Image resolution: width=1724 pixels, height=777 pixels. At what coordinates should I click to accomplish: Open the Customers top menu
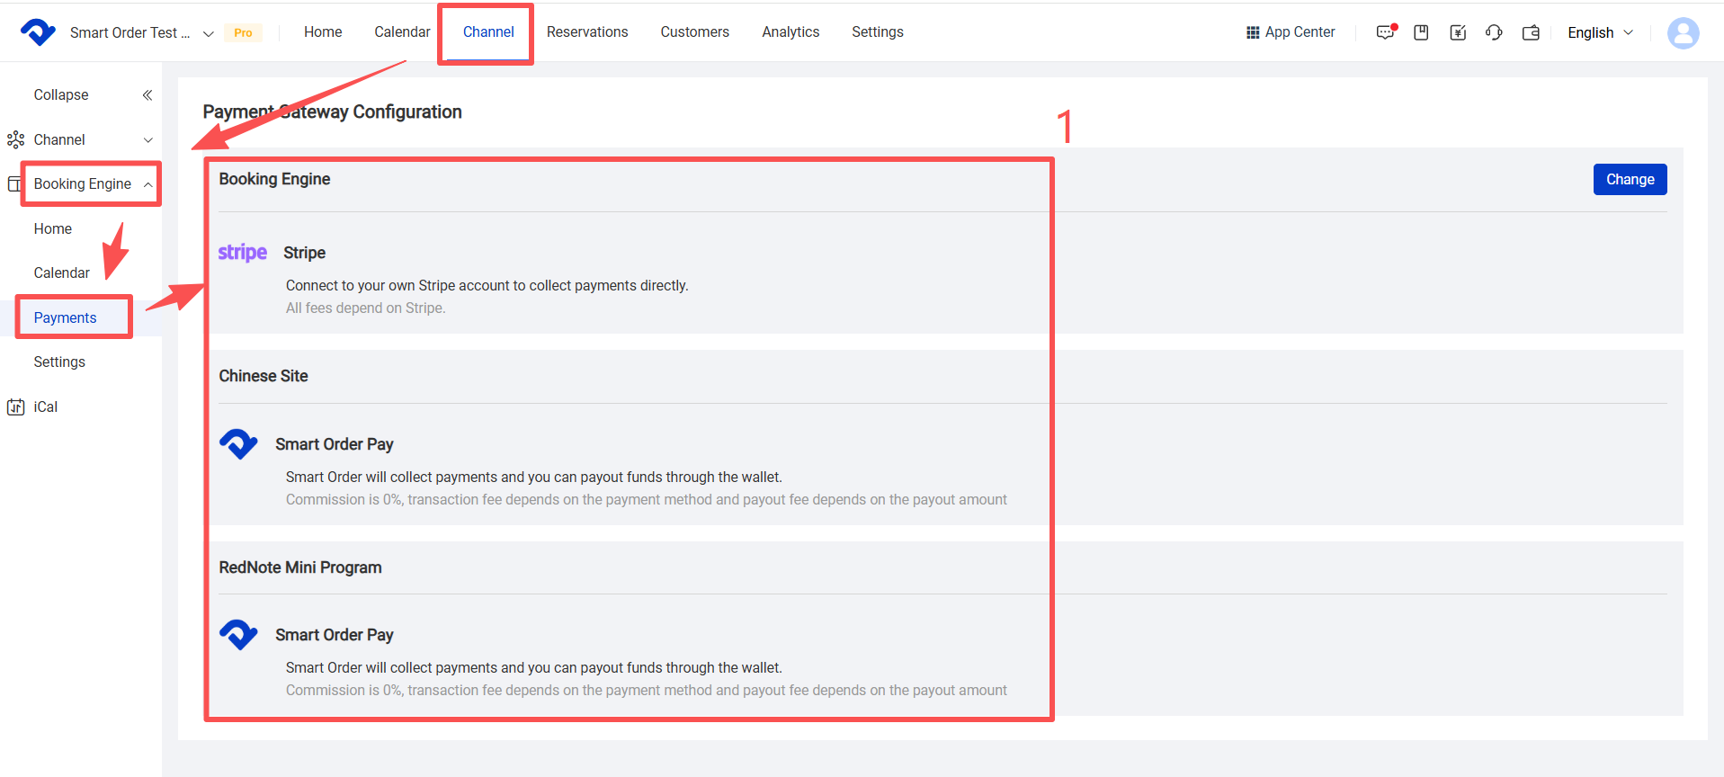click(694, 32)
